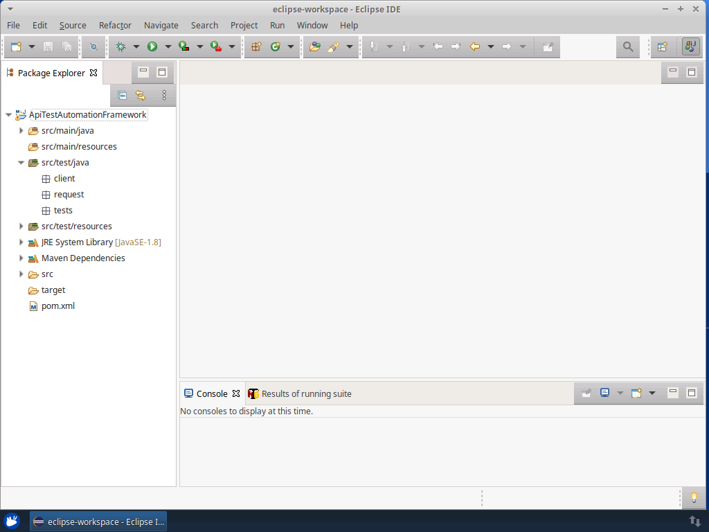This screenshot has width=709, height=532.
Task: Open the Edit menu
Action: [39, 26]
